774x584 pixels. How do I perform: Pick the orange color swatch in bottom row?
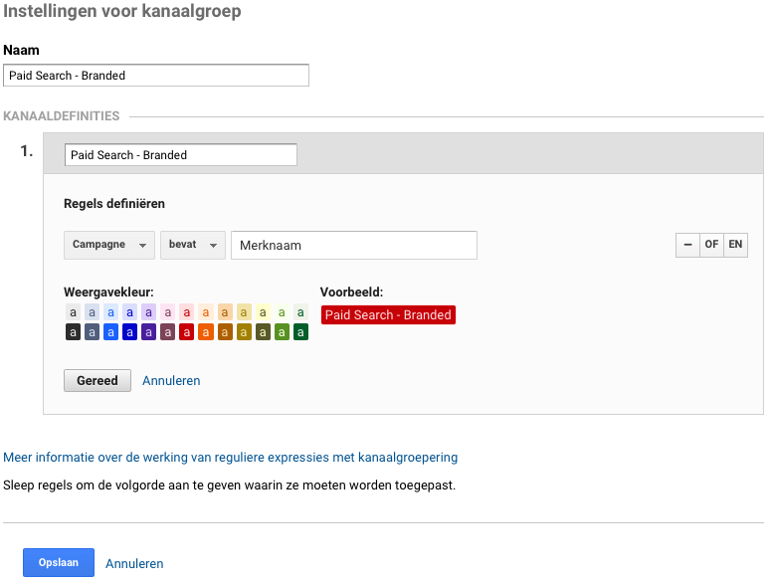point(205,332)
